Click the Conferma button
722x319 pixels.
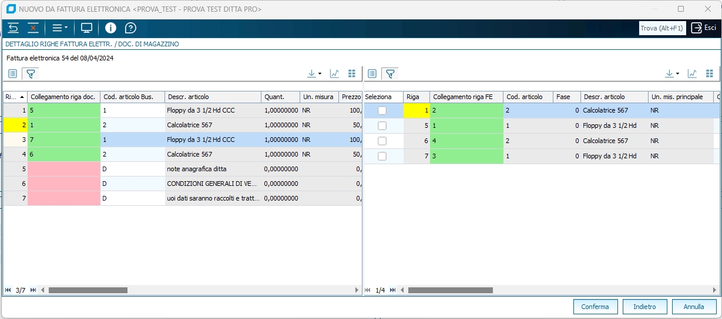point(595,307)
